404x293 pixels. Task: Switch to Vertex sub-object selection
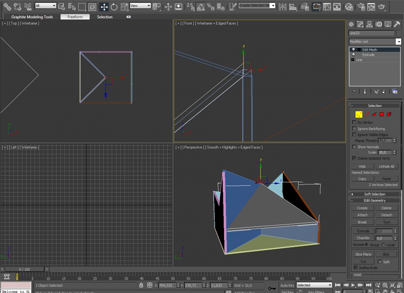359,114
